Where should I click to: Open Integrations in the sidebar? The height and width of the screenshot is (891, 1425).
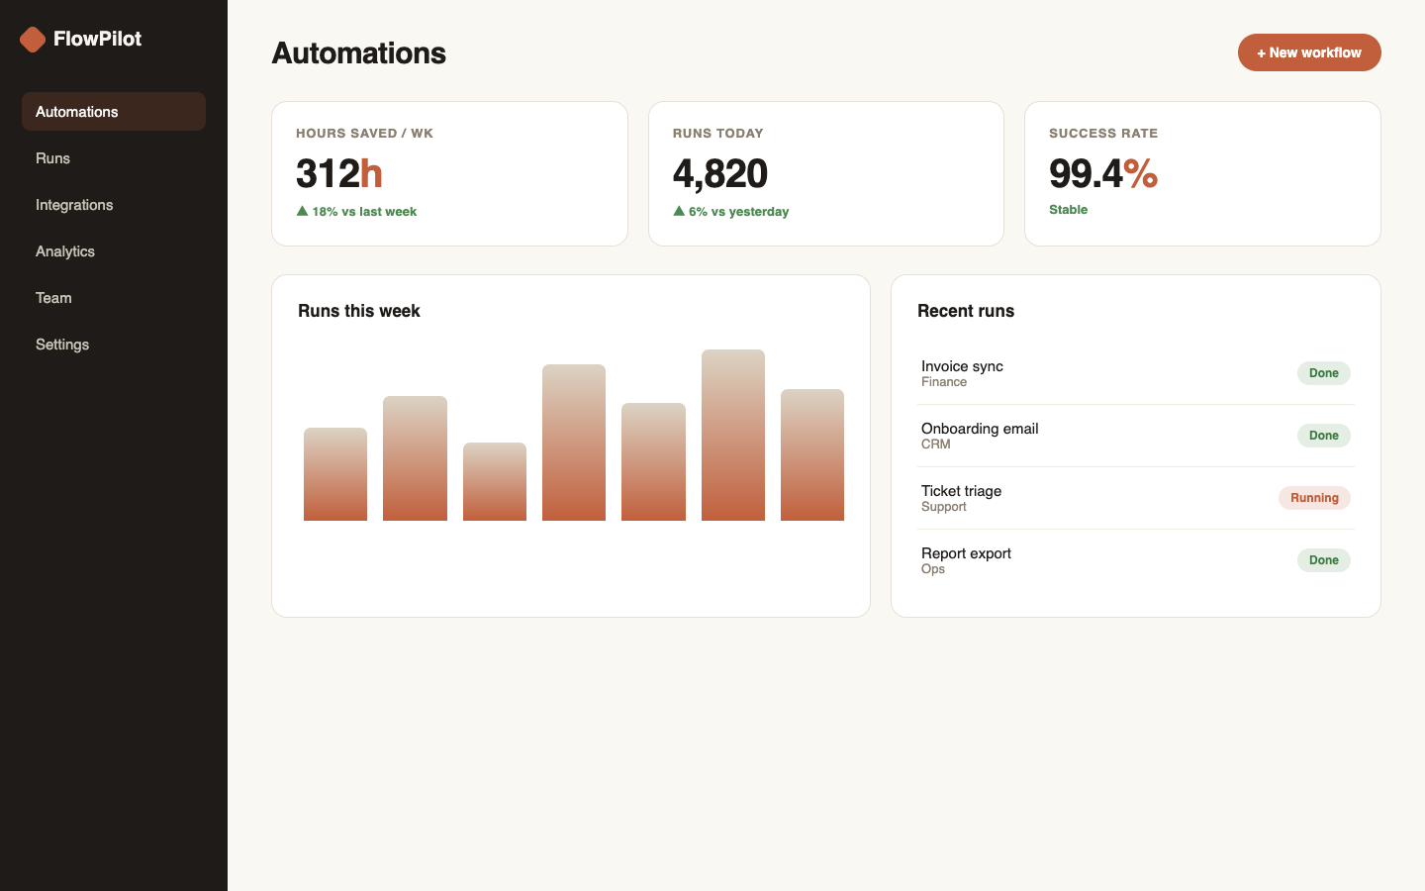pos(114,205)
